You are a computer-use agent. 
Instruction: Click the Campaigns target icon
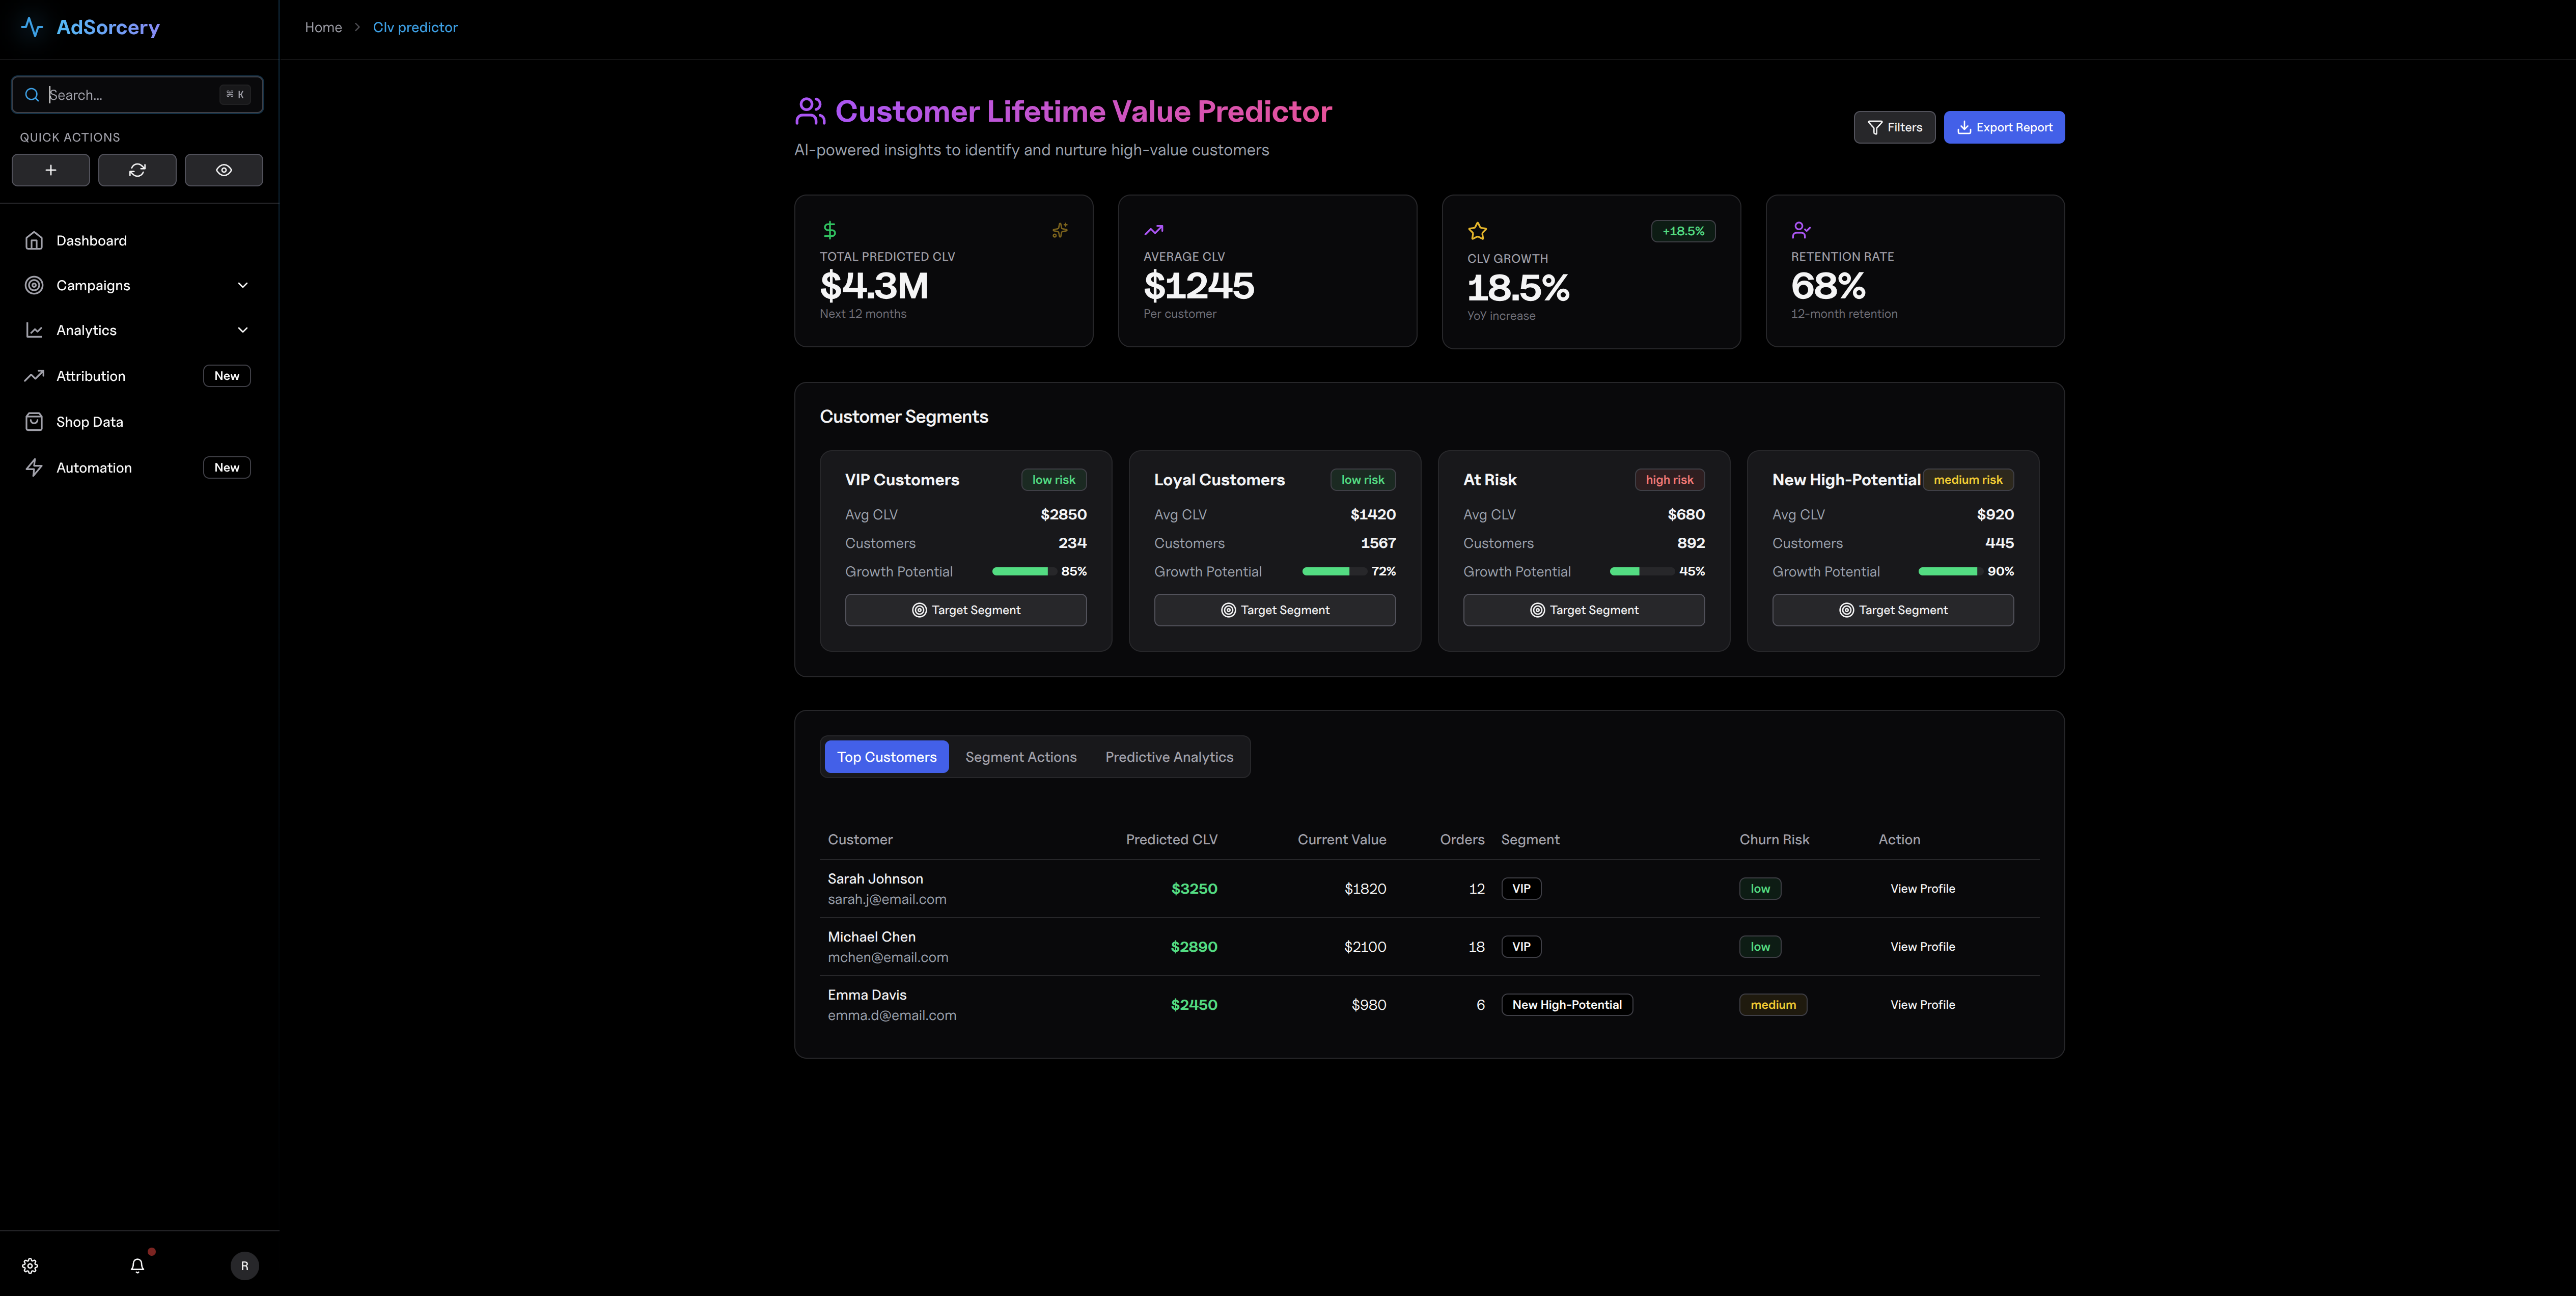point(34,285)
